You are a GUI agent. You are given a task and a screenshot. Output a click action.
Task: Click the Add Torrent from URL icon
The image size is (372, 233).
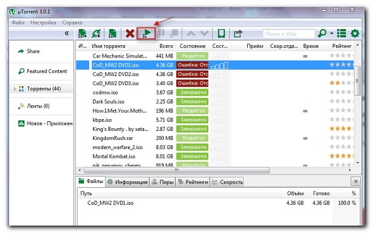point(96,34)
